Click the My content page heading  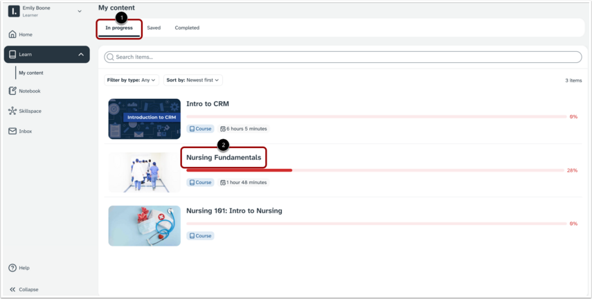(x=116, y=8)
